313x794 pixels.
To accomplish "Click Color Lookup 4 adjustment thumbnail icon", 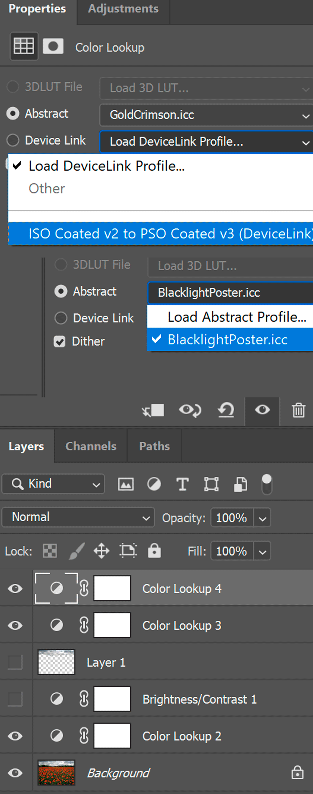I will [x=57, y=588].
